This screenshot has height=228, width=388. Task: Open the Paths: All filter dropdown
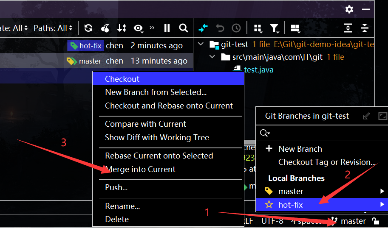tap(53, 28)
